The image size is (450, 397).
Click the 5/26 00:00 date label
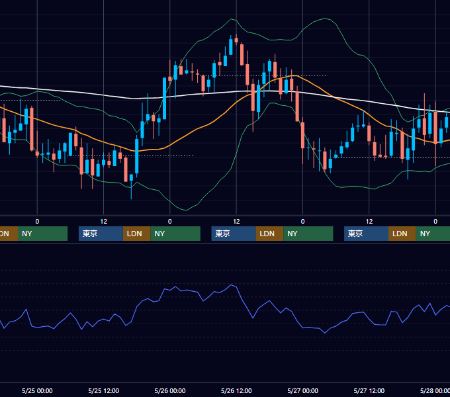tap(170, 390)
